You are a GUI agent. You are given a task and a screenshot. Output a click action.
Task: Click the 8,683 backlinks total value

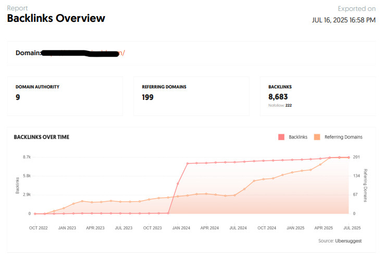coord(278,97)
